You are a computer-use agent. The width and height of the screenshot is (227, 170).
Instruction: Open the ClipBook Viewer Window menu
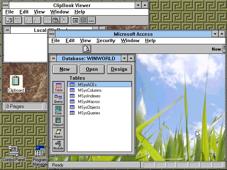pyautogui.click(x=60, y=12)
